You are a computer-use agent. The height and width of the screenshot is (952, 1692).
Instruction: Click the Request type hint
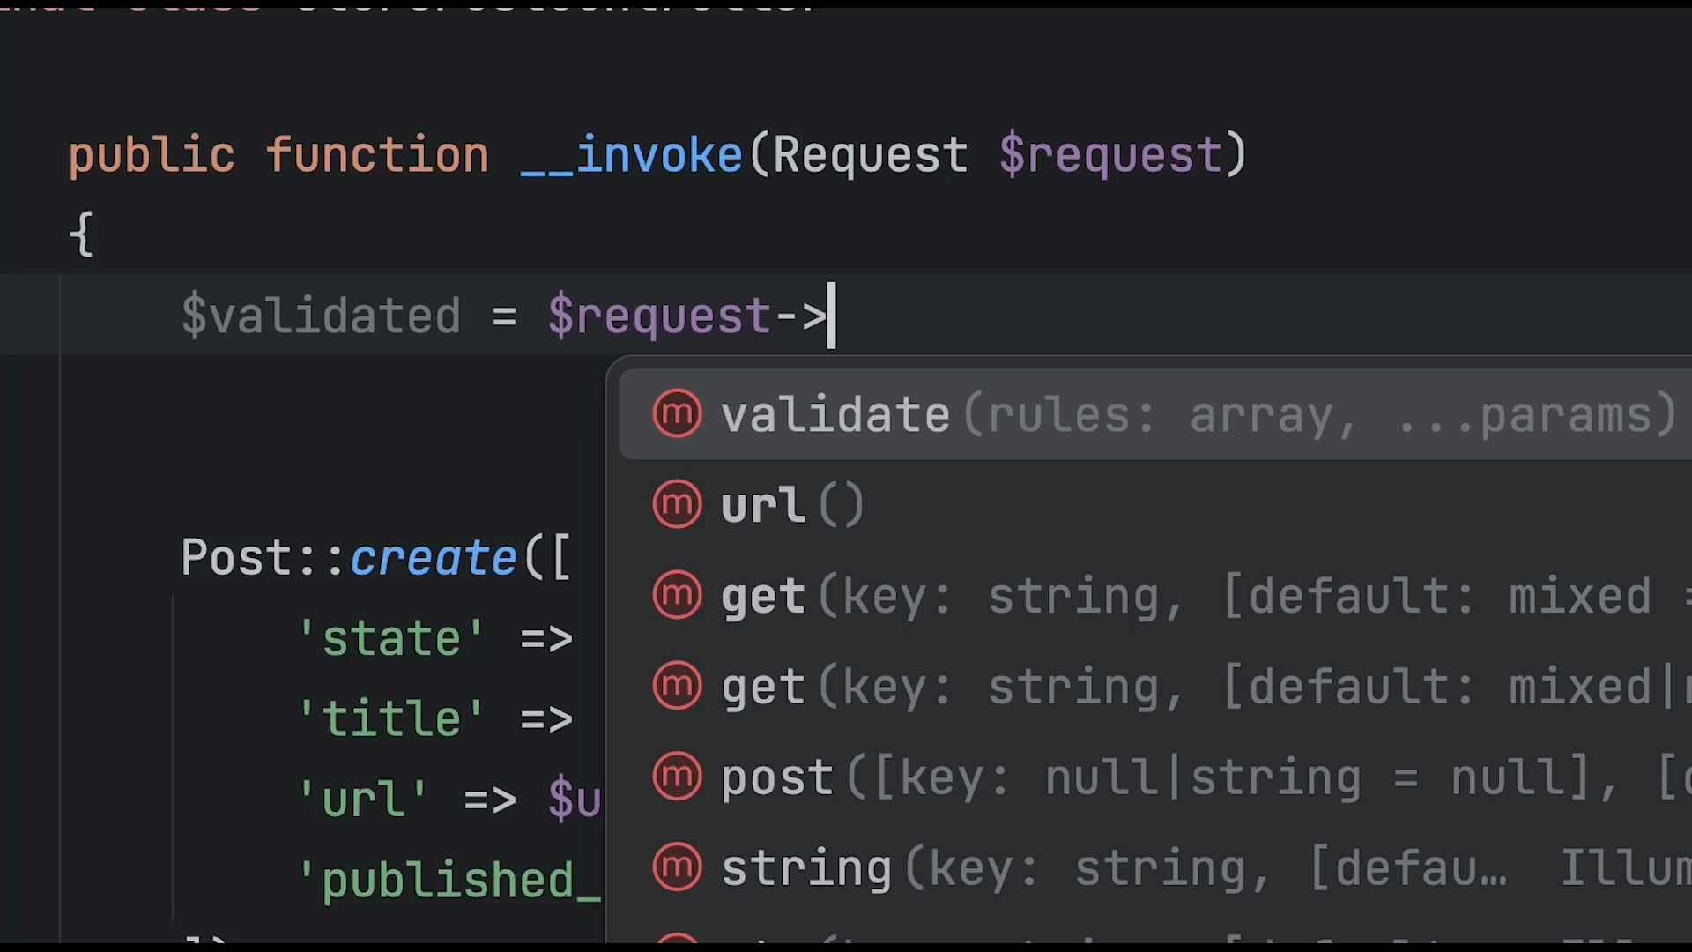click(x=870, y=155)
